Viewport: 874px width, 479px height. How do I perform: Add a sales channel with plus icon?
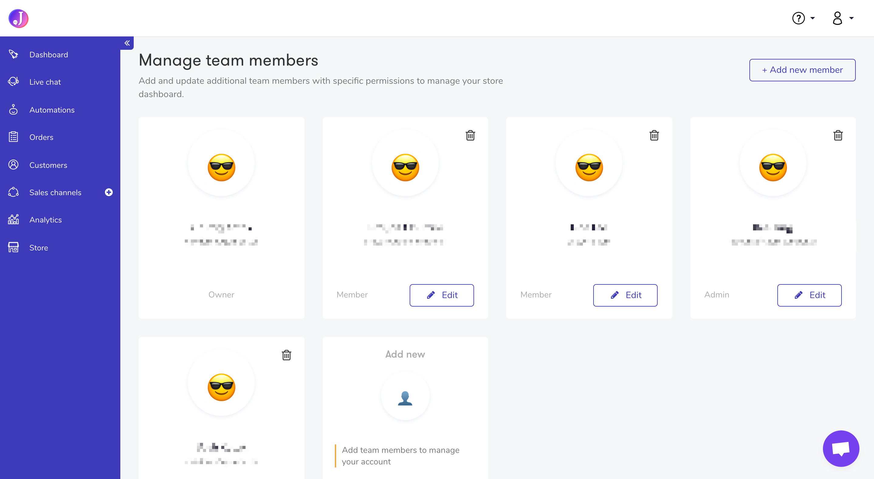(x=108, y=192)
